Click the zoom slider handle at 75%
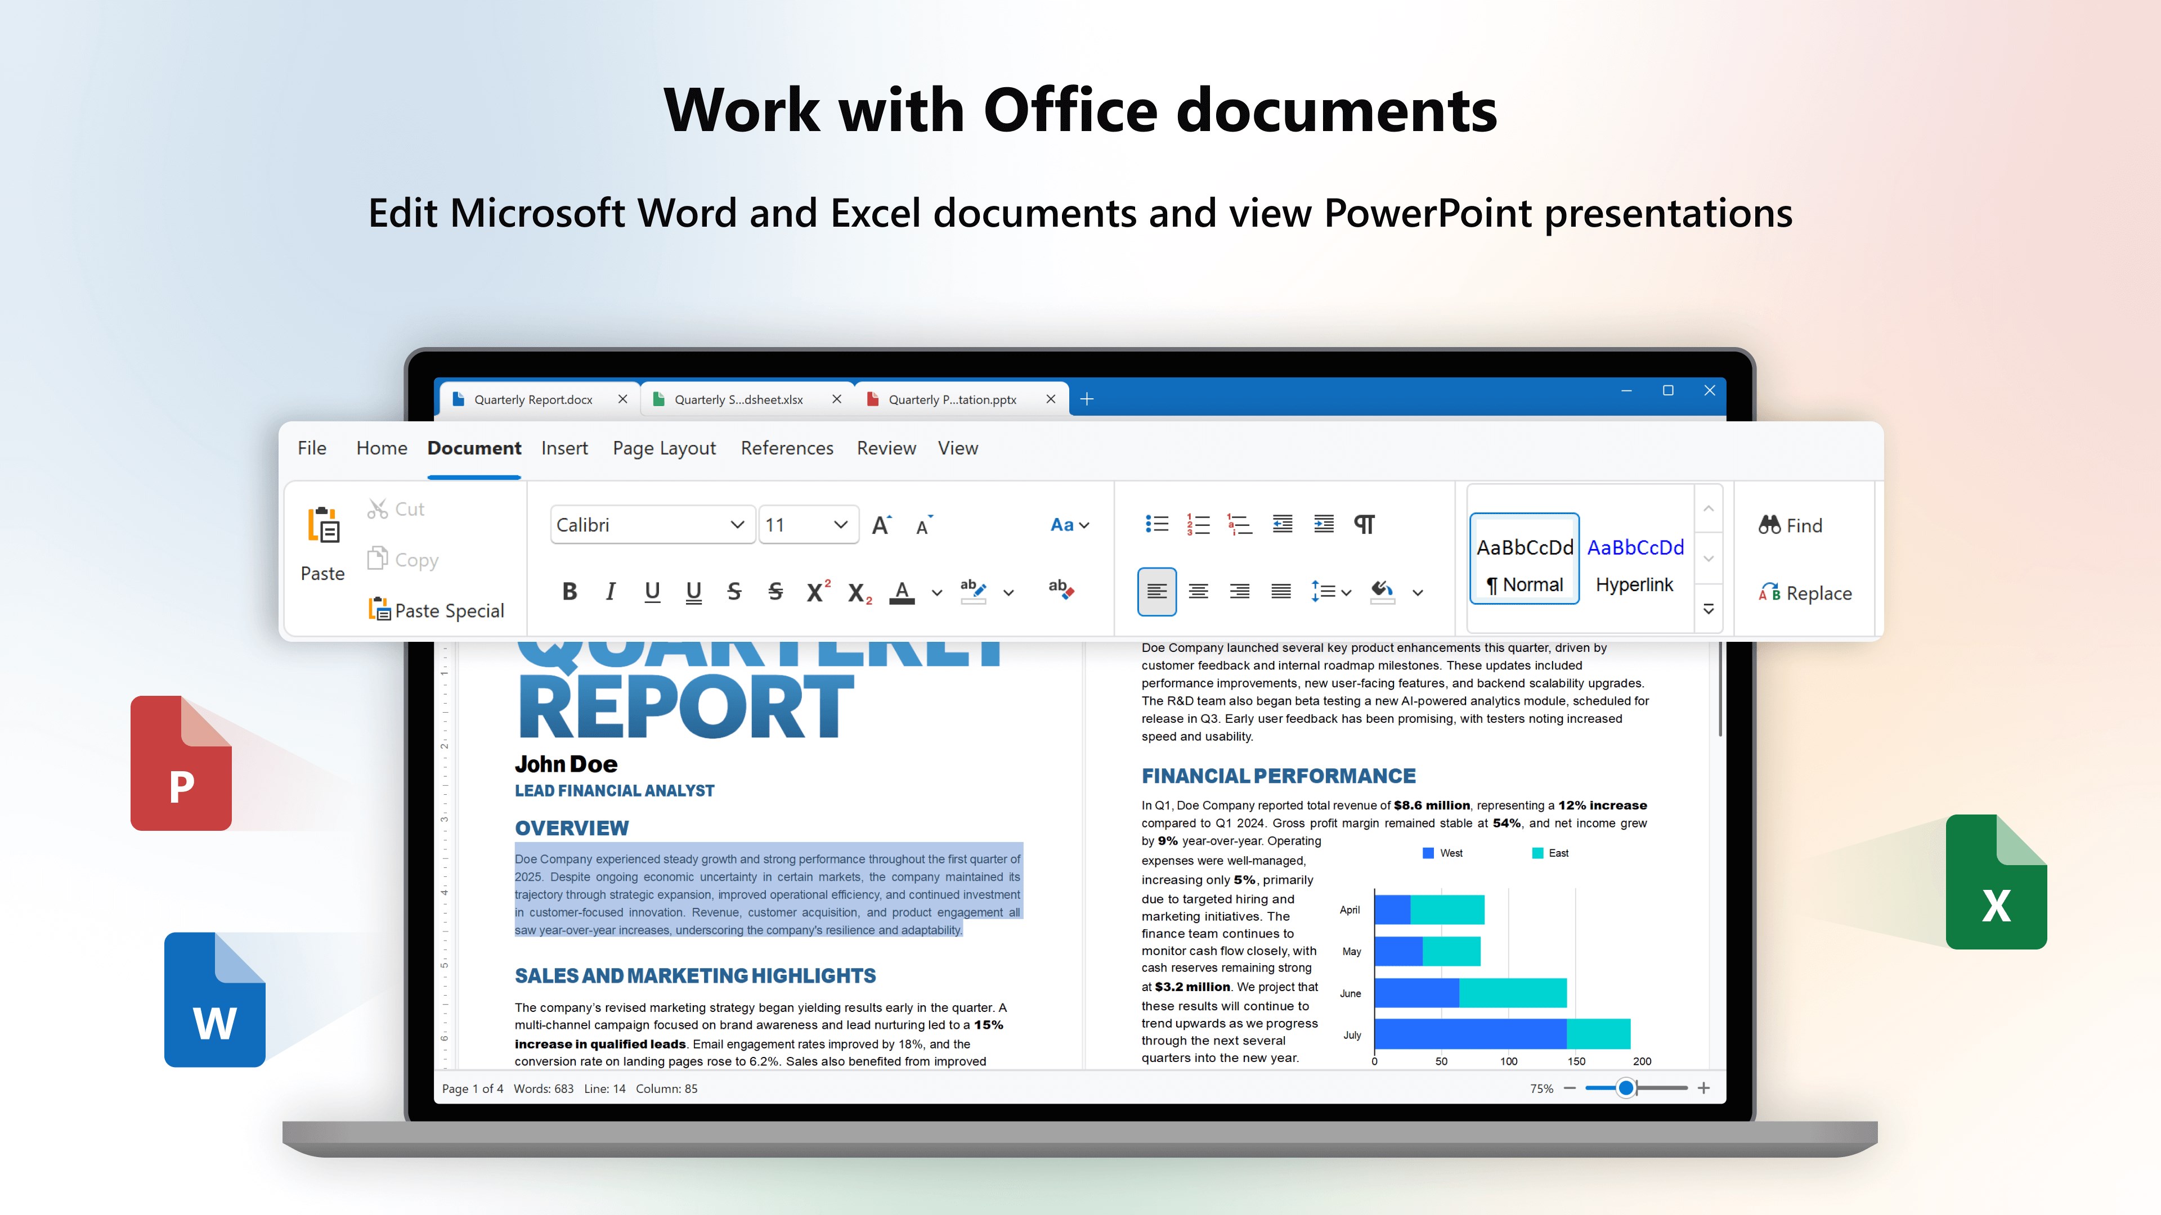The width and height of the screenshot is (2161, 1215). click(x=1626, y=1087)
